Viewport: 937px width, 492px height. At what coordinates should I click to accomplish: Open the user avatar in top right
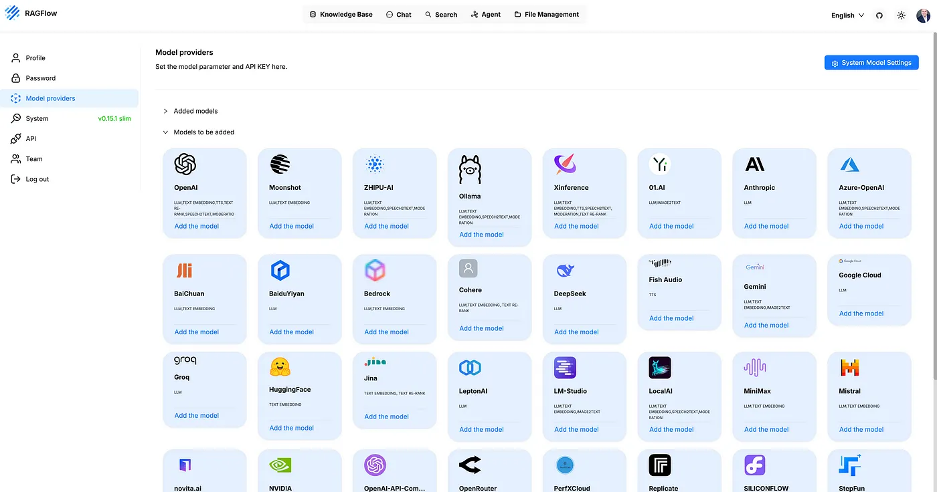(x=924, y=15)
